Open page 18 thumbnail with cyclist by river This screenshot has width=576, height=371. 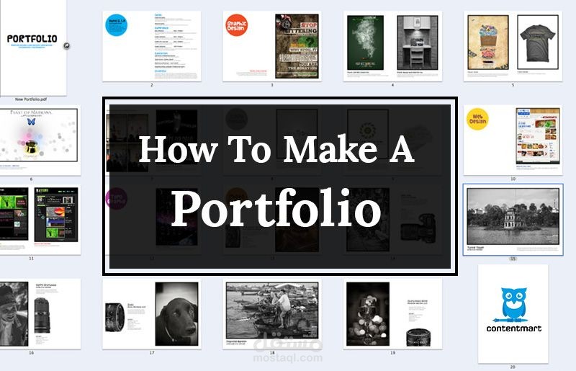(272, 313)
